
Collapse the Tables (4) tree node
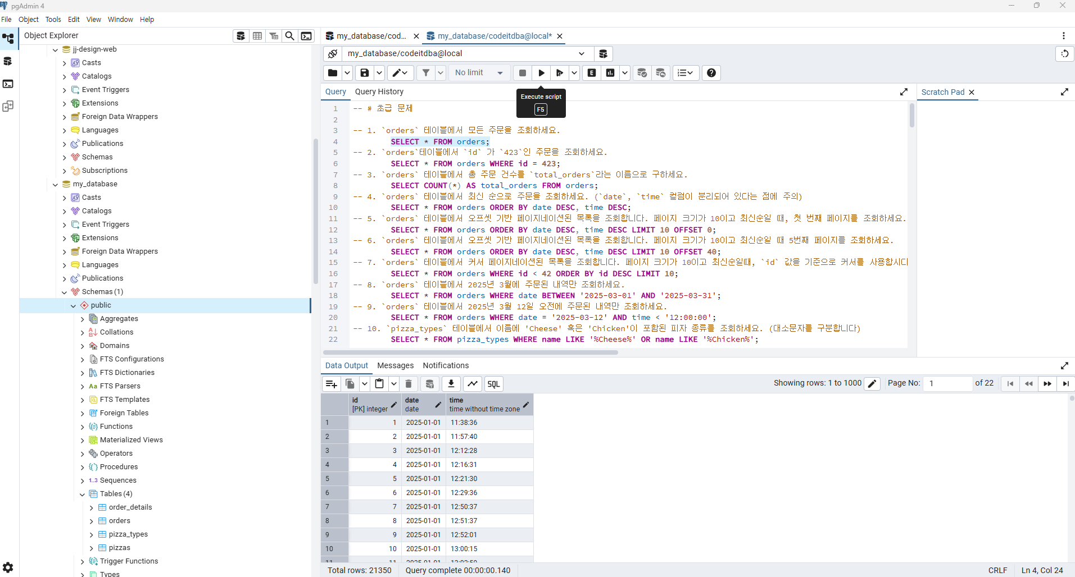(83, 494)
